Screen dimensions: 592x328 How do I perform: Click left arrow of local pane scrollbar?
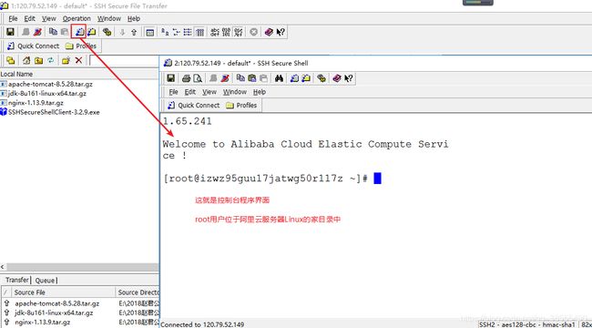click(x=3, y=267)
